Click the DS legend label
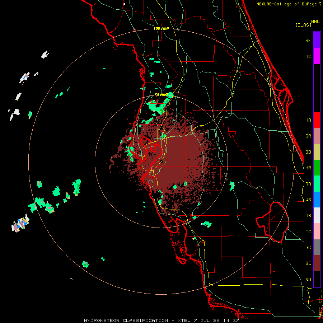 click(x=308, y=216)
